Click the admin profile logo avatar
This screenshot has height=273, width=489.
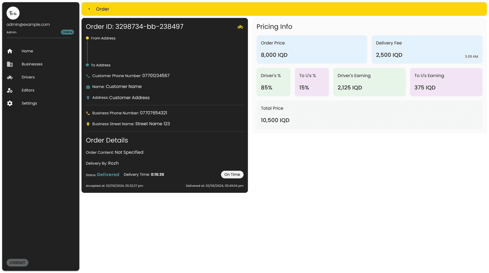[13, 13]
